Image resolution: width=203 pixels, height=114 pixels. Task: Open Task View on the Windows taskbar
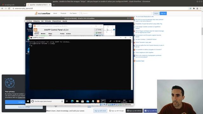[67, 101]
